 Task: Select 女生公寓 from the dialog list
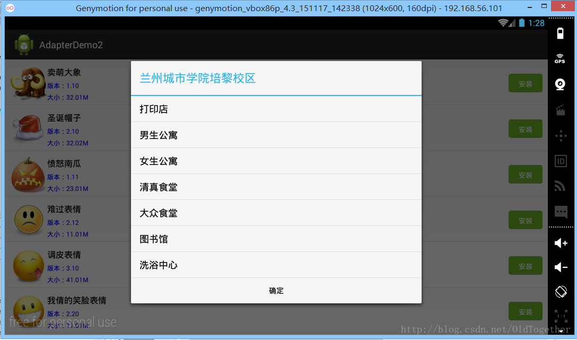pyautogui.click(x=276, y=161)
